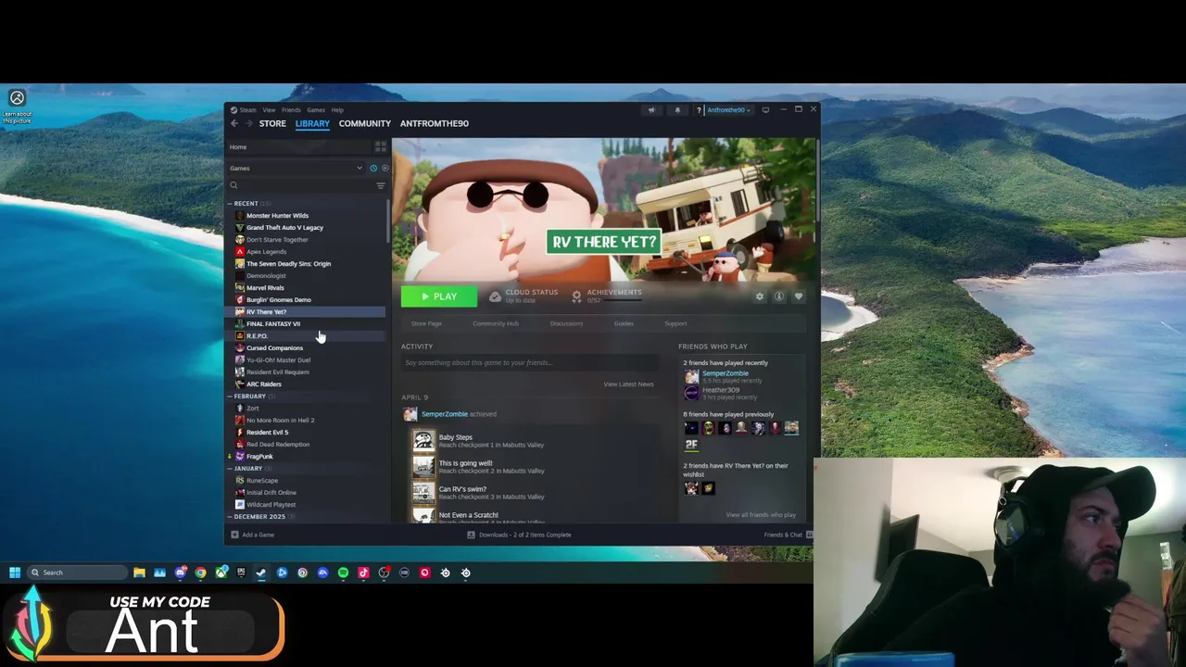1186x667 pixels.
Task: Go back with the Steam back arrow
Action: pos(234,123)
